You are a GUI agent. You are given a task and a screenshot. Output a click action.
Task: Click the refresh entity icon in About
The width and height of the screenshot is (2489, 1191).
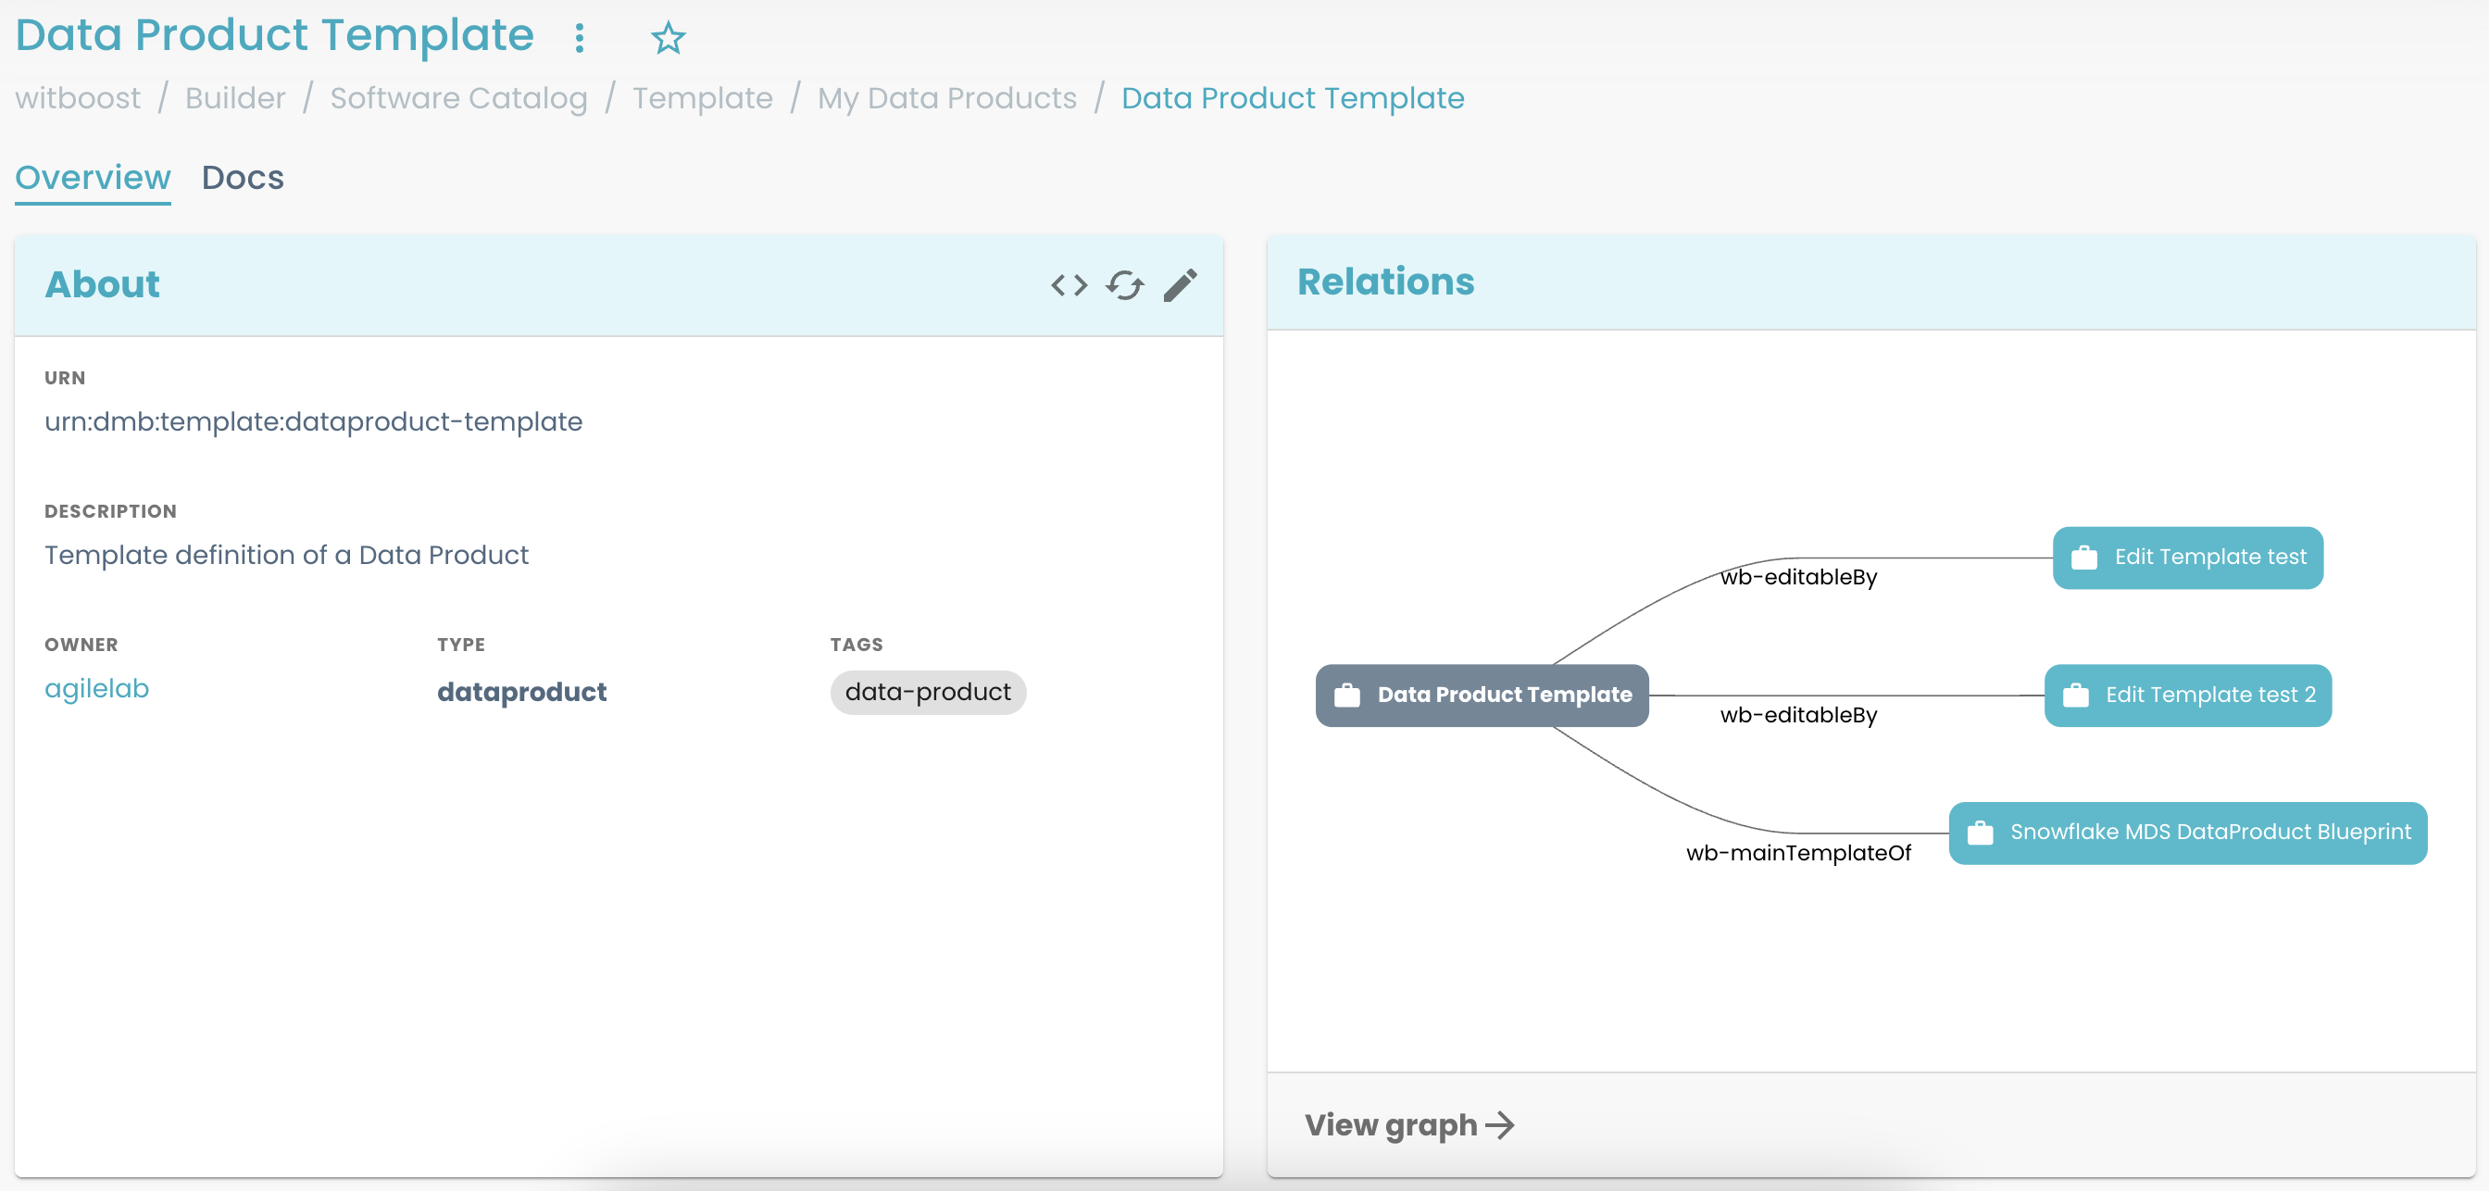(1125, 285)
